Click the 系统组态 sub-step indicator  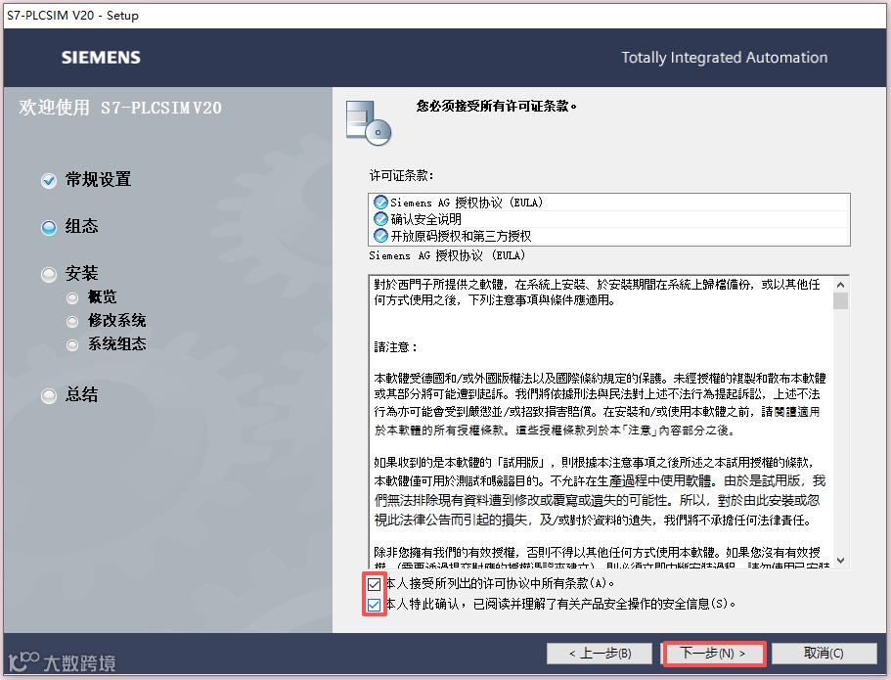[72, 345]
